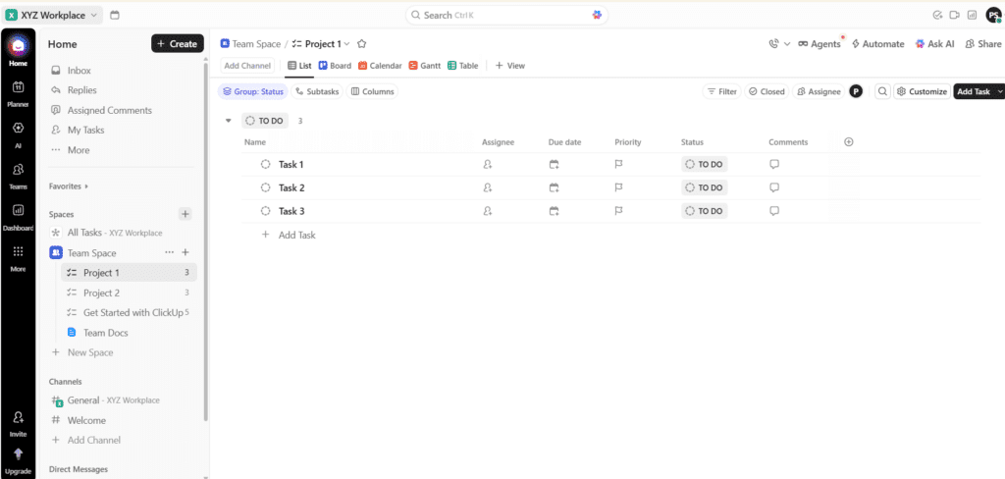Click the assignee icon for Task 1
This screenshot has width=1005, height=479.
pyautogui.click(x=487, y=165)
